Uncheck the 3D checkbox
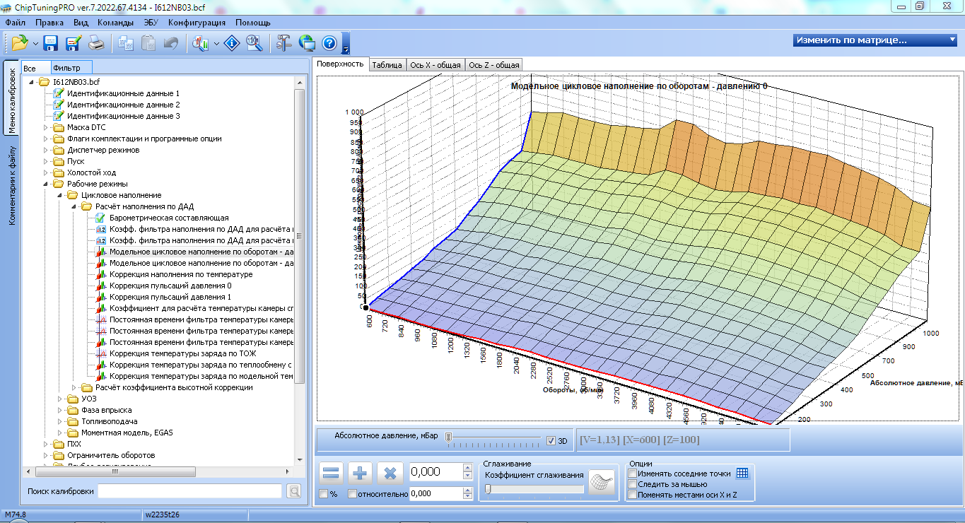The width and height of the screenshot is (965, 523). 551,440
